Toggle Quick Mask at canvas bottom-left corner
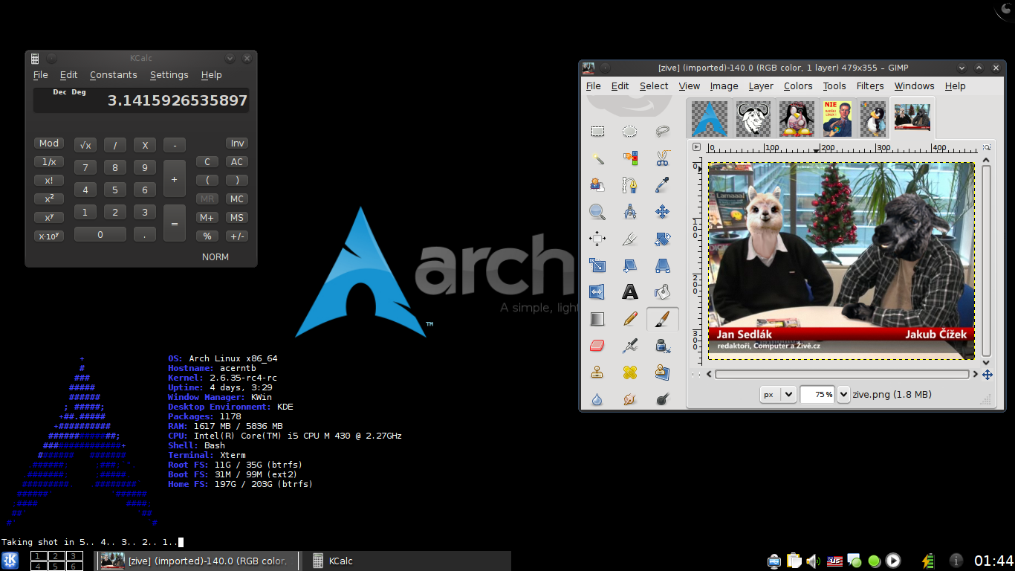 695,375
